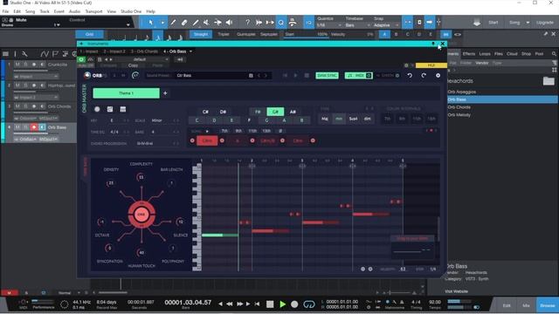559x314 pixels.
Task: Save the sound preset with disk icon
Action: pos(251,76)
